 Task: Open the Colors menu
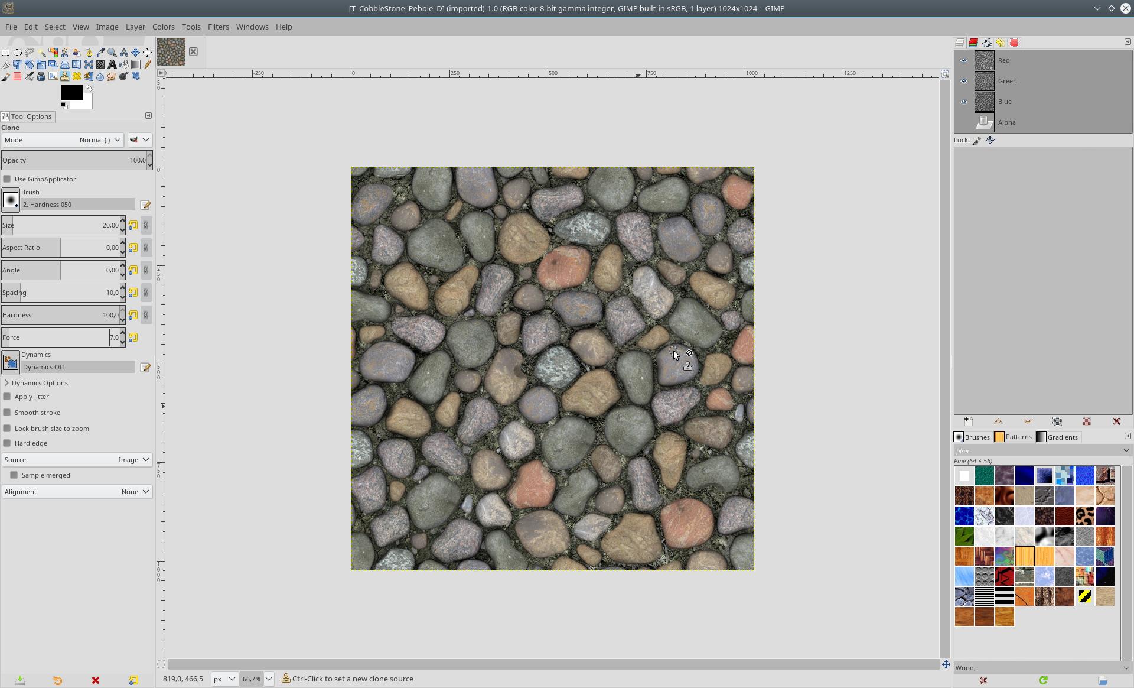pyautogui.click(x=163, y=27)
